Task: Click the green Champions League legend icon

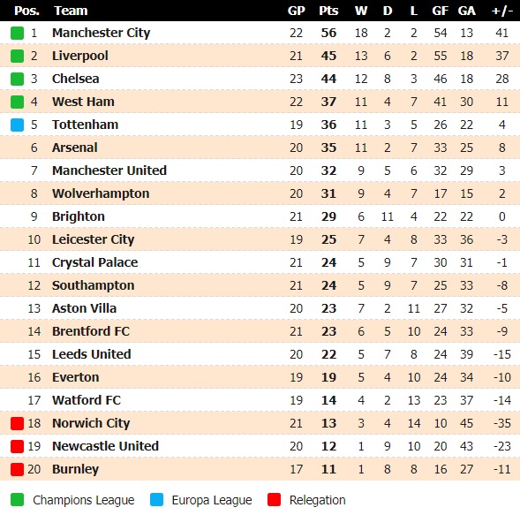Action: coord(17,499)
